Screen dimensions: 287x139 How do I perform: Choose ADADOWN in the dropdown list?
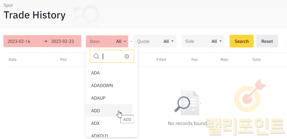click(102, 86)
